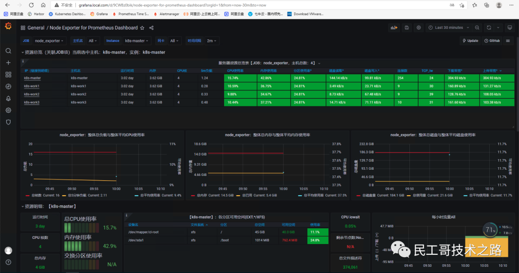The image size is (519, 273).
Task: Open the k8s-work3 IP link
Action: [31, 102]
